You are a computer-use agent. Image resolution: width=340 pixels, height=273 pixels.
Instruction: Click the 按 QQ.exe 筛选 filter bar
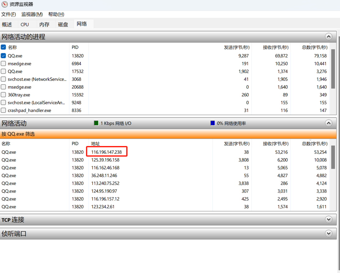click(168, 134)
